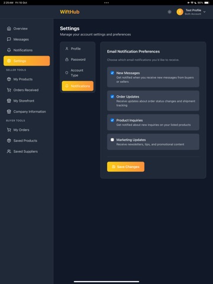Image resolution: width=213 pixels, height=284 pixels.
Task: Click the bell icon in Notifications tab
Action: click(x=67, y=86)
